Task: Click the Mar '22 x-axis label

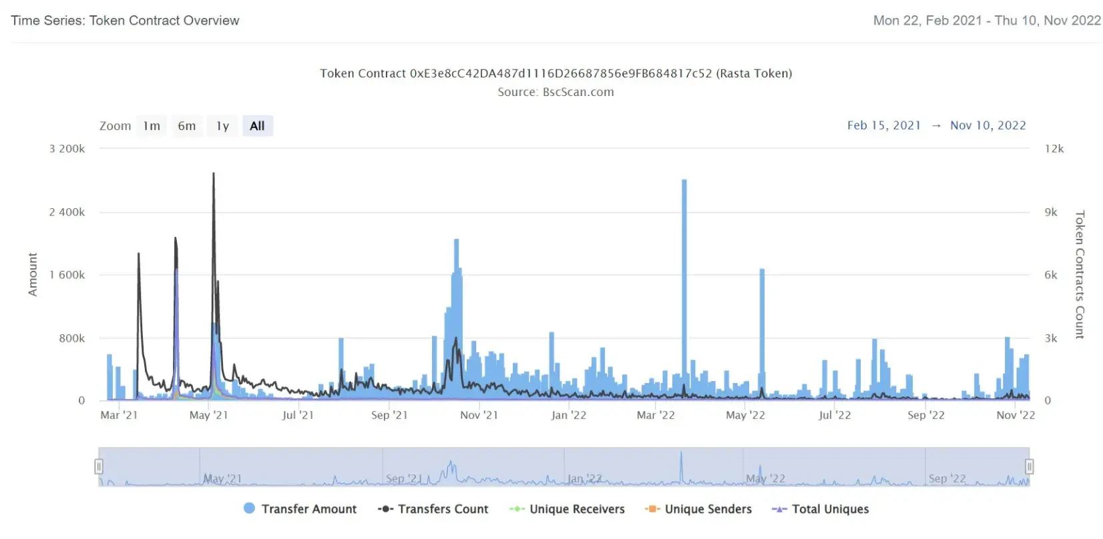Action: tap(656, 415)
